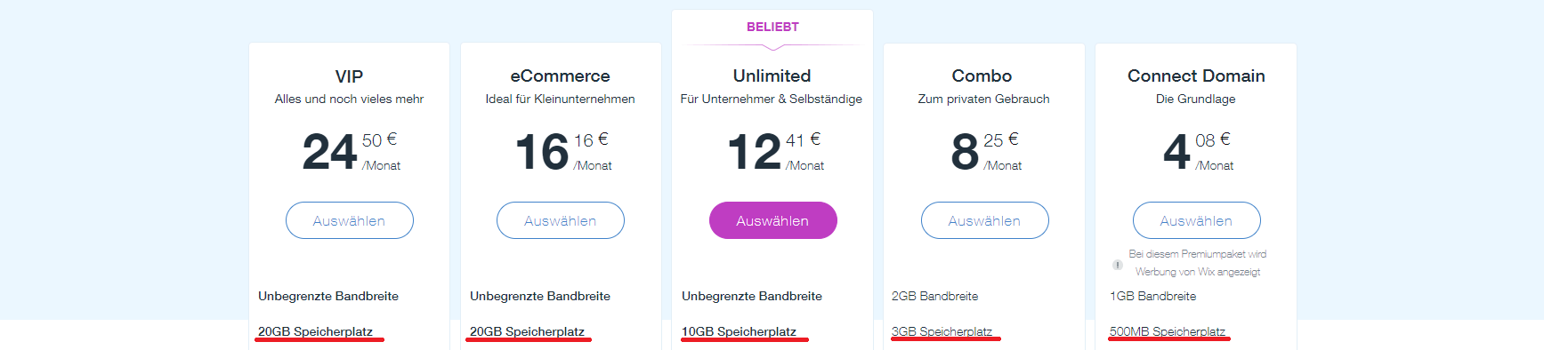Image resolution: width=1544 pixels, height=350 pixels.
Task: Click the purple Auswählen button for Unlimited
Action: (772, 220)
